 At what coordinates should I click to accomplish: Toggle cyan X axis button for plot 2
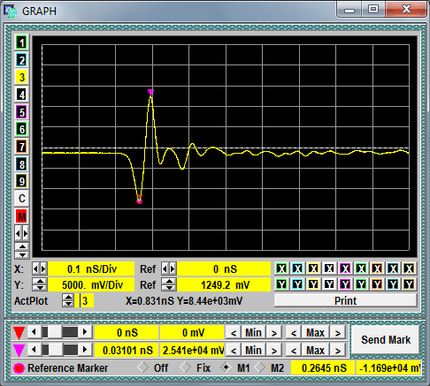(x=297, y=269)
